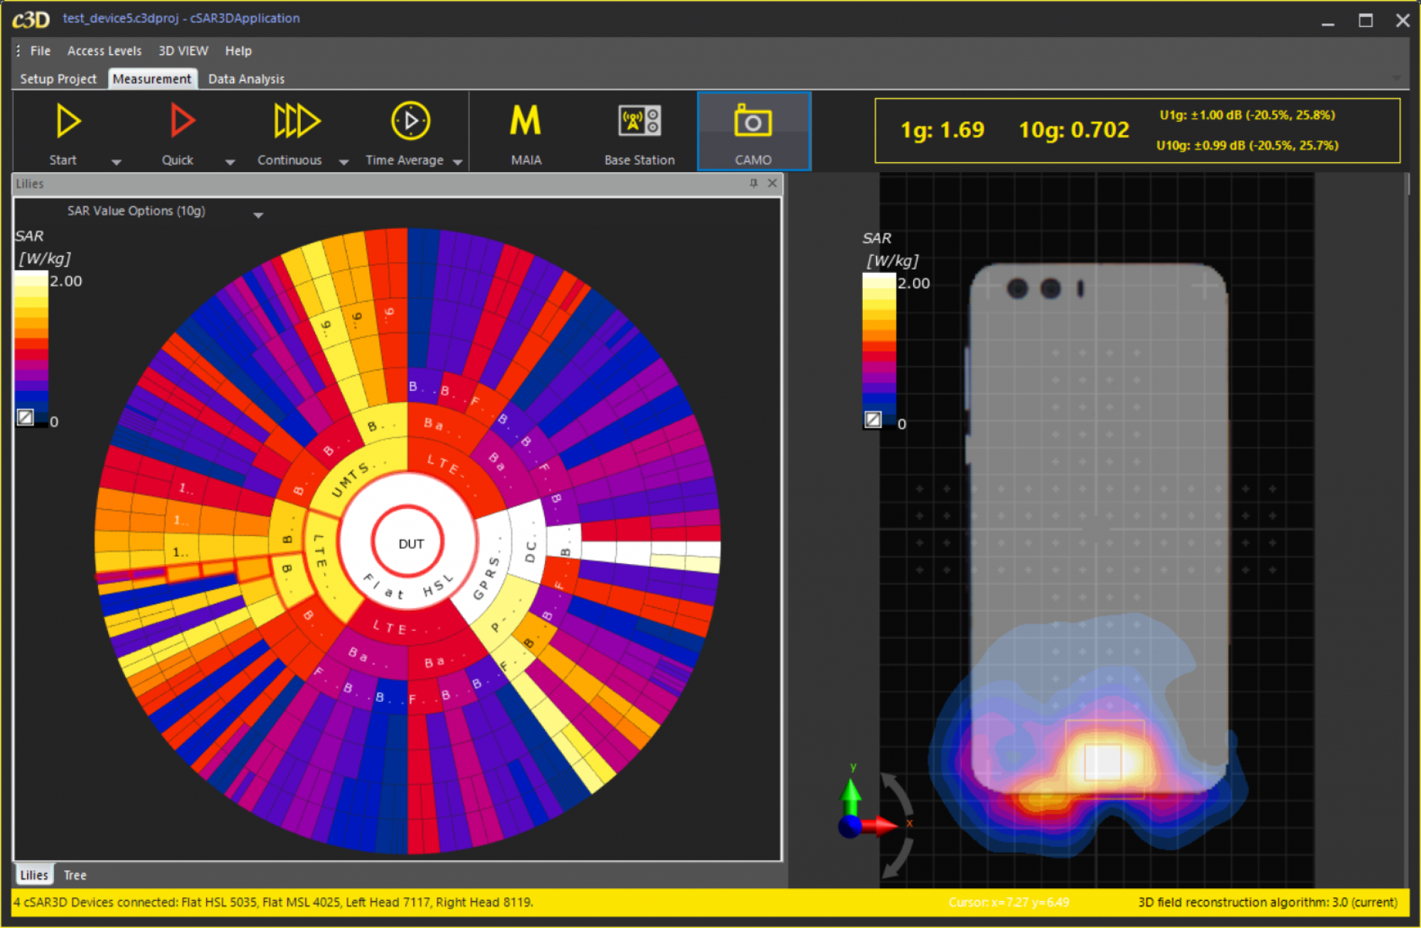Toggle the checkered scale option under the left SAR colorbar

pyautogui.click(x=26, y=418)
